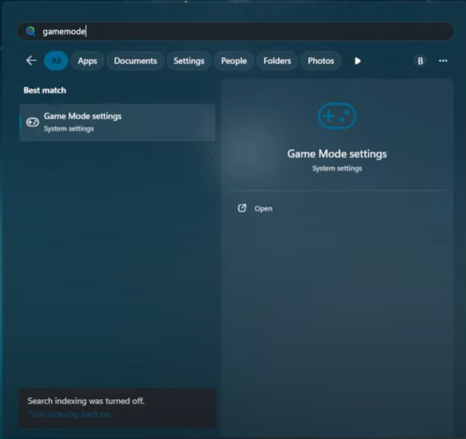This screenshot has height=439, width=466.
Task: Switch to the People filter
Action: pos(234,61)
